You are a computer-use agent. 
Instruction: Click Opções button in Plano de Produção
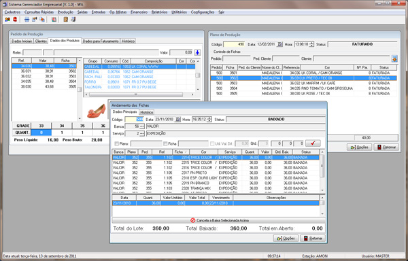tap(359, 147)
